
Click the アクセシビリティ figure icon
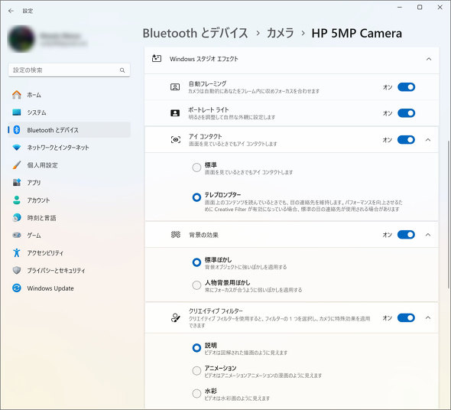[x=17, y=252]
